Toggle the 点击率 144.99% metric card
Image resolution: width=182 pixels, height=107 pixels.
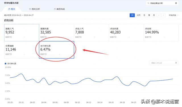[161, 32]
